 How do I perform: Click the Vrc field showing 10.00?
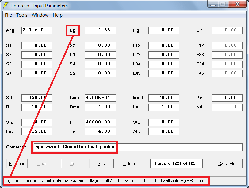(37, 123)
